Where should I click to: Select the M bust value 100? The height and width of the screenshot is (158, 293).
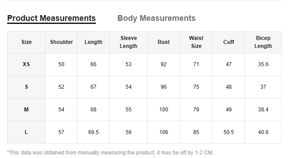(x=163, y=110)
